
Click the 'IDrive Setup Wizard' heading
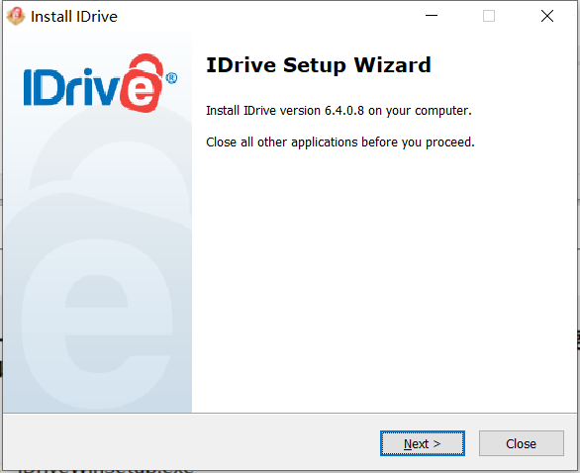coord(319,65)
